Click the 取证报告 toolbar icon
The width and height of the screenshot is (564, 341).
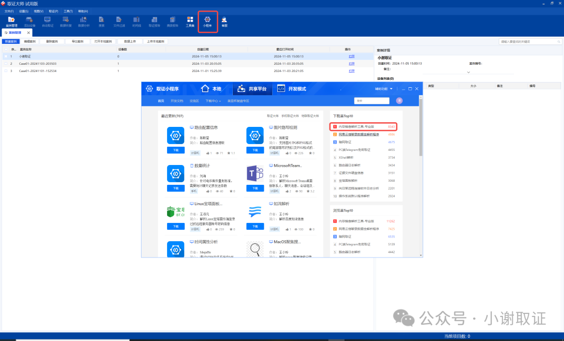[154, 22]
